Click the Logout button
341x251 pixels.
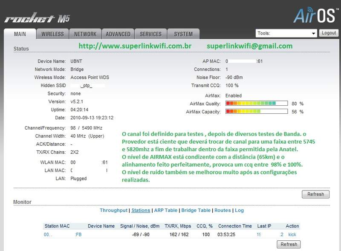pos(329,33)
